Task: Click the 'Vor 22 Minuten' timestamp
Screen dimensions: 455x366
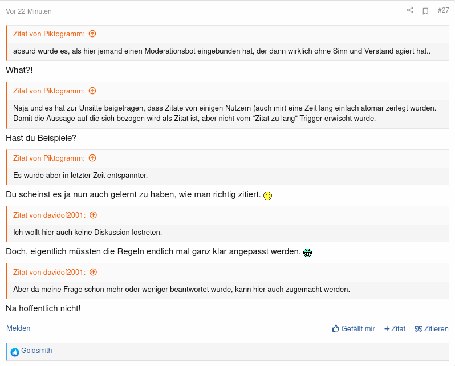Action: pos(29,11)
